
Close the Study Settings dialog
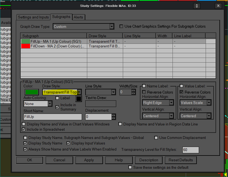[x=218, y=6]
